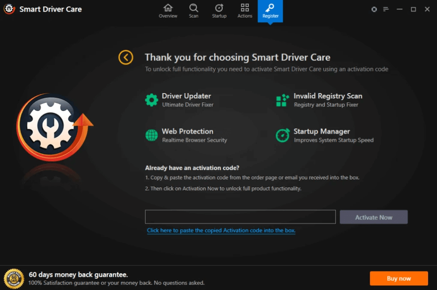
Task: Open the Overview tab
Action: 168,11
